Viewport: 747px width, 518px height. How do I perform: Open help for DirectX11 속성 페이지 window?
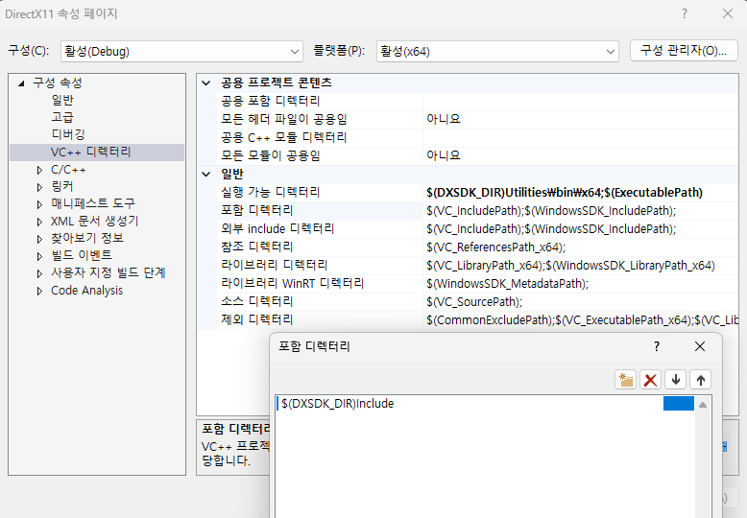(x=685, y=13)
